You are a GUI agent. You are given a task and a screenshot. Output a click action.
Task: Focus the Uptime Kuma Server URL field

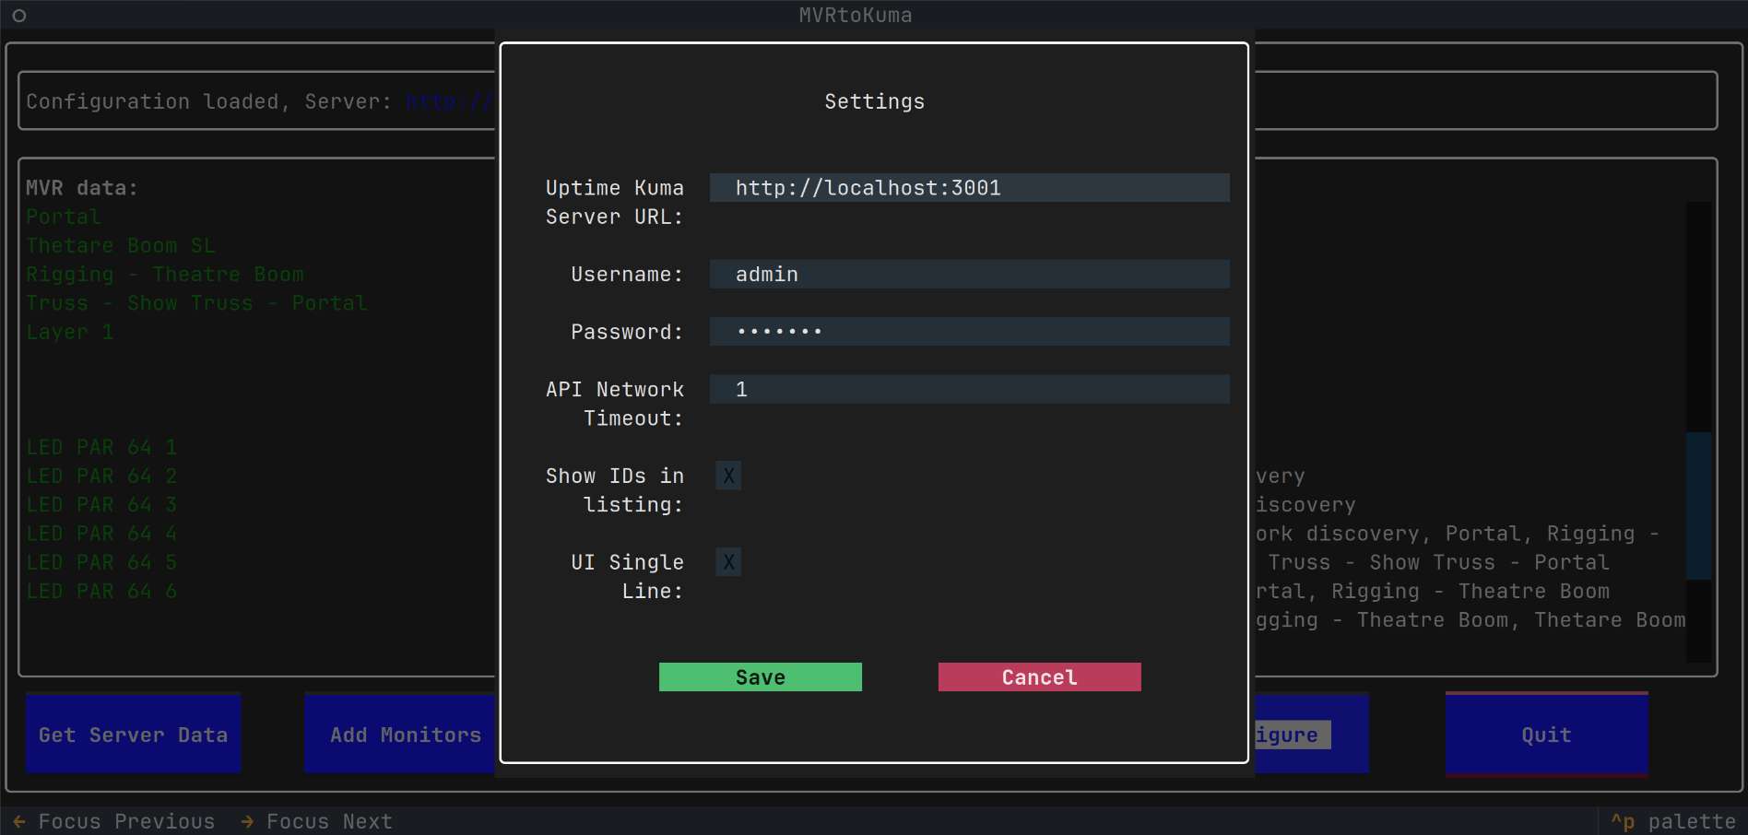point(969,188)
